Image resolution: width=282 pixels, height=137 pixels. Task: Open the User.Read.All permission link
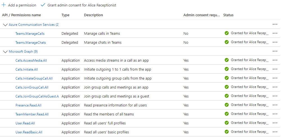click(25, 123)
